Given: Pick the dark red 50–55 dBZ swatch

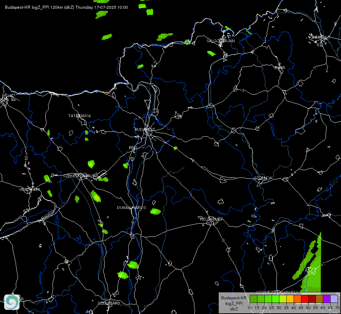Looking at the screenshot, I should click(x=312, y=299).
